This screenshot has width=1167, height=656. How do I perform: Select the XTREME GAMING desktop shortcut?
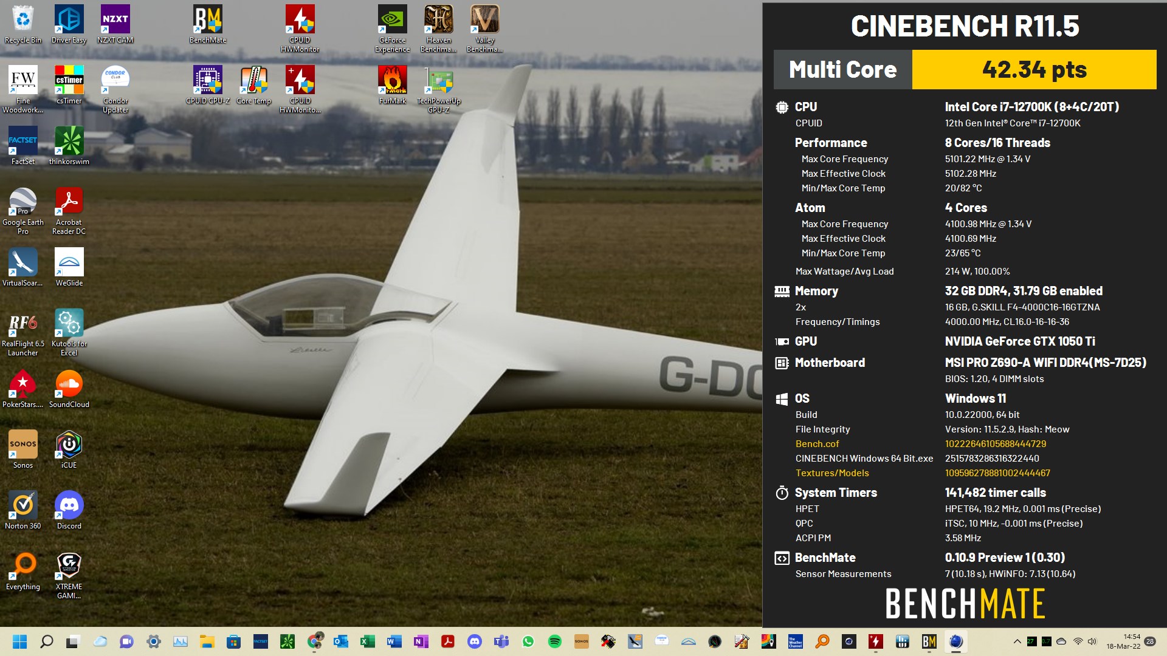(x=69, y=576)
